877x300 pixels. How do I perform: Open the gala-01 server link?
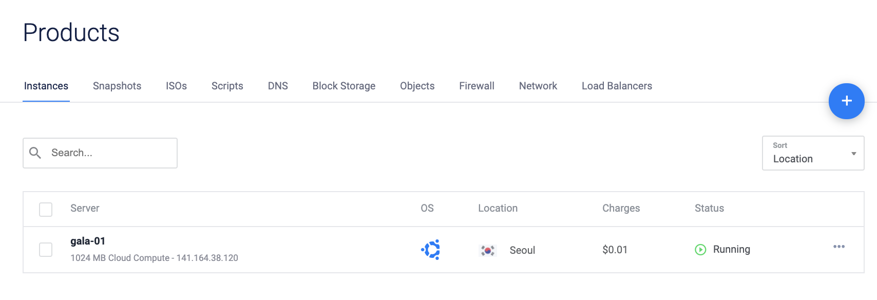(x=88, y=241)
